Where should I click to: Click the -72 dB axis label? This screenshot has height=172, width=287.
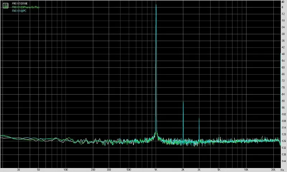pos(283,81)
